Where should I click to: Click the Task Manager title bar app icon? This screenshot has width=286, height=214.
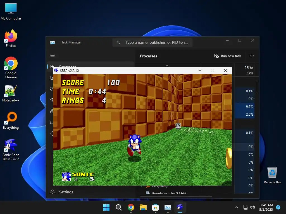click(x=53, y=42)
